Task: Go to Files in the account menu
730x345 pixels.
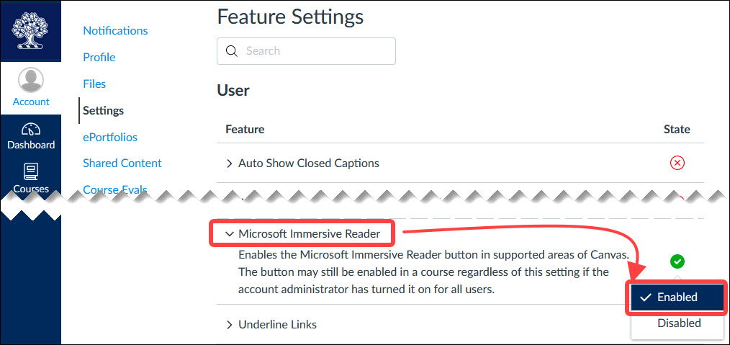Action: click(x=94, y=84)
